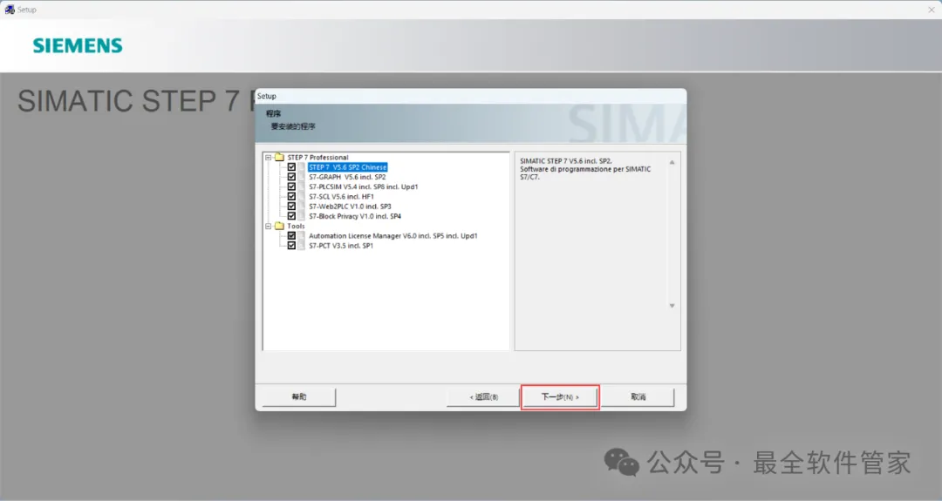This screenshot has width=942, height=501.
Task: Go back with the 返回(B) button
Action: [x=483, y=396]
